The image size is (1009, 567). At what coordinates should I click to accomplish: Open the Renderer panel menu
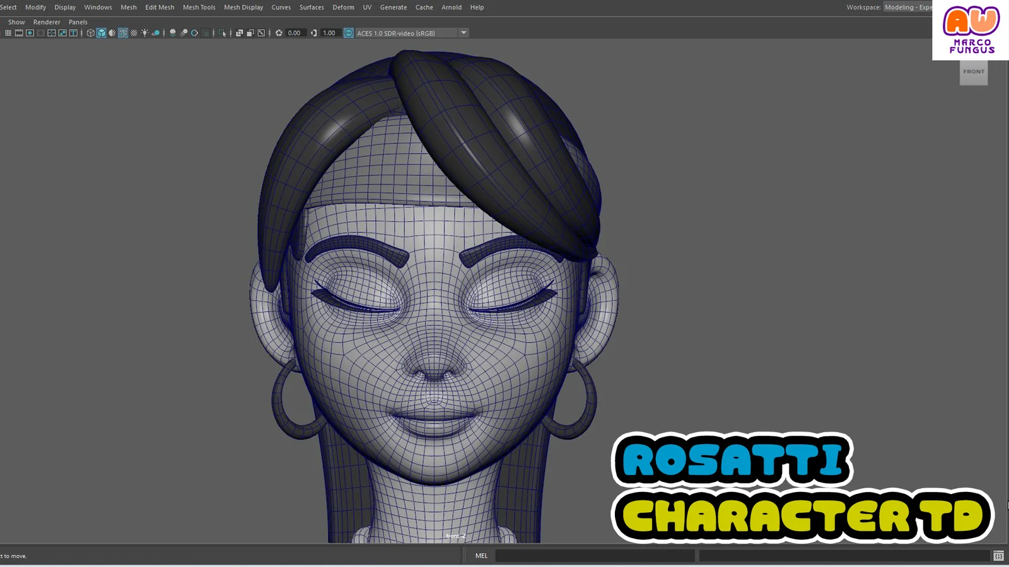[47, 22]
